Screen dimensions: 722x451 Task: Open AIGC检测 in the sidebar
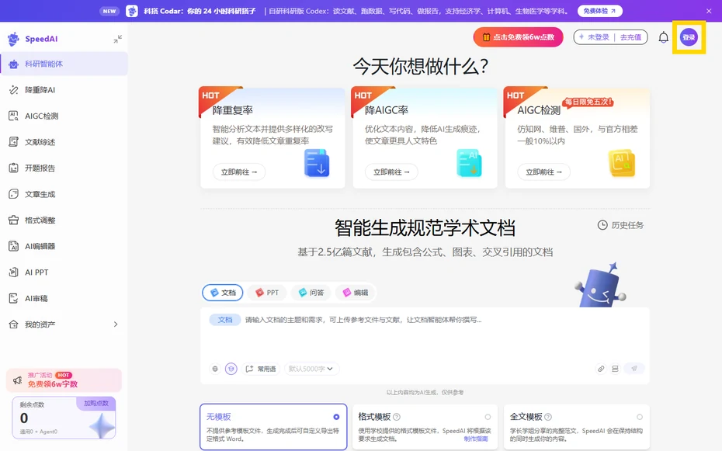coord(64,116)
